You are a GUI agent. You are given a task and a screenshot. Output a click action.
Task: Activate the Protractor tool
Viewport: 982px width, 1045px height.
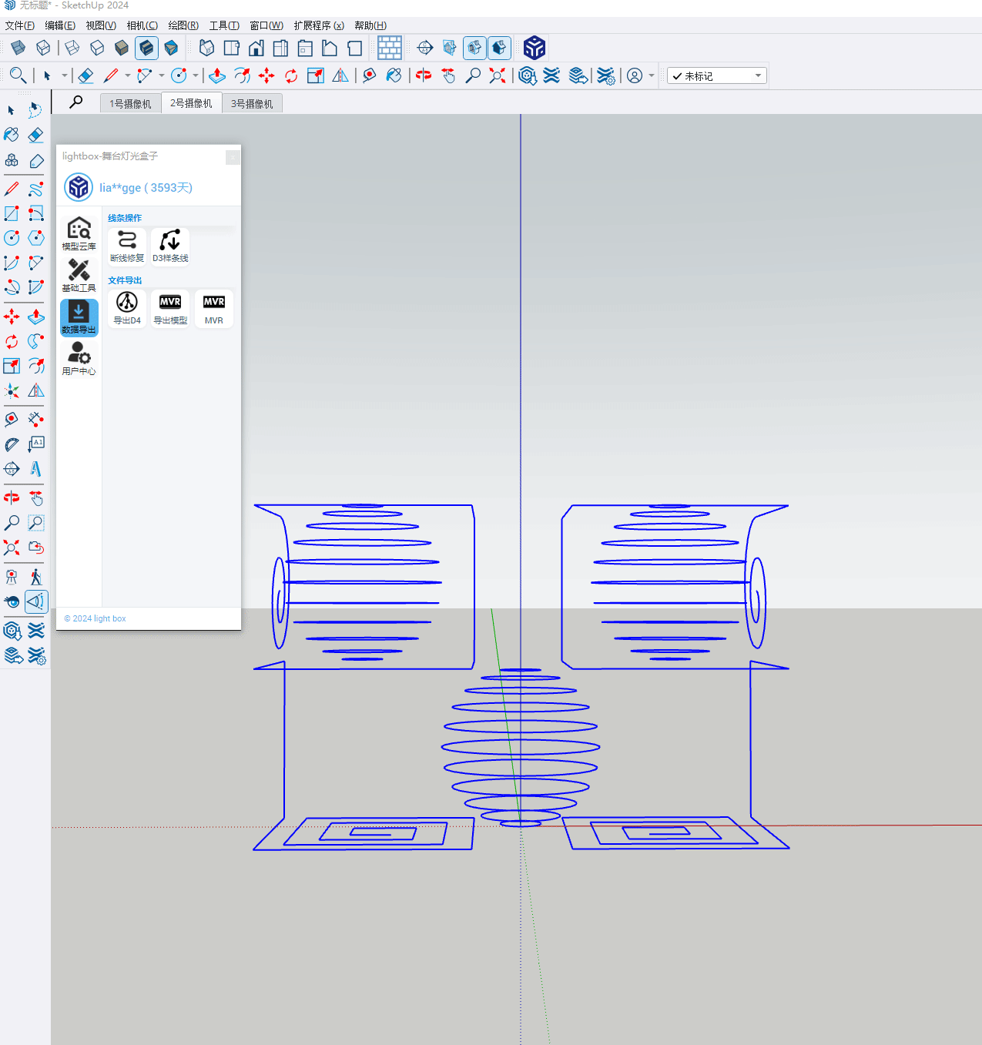(x=12, y=444)
